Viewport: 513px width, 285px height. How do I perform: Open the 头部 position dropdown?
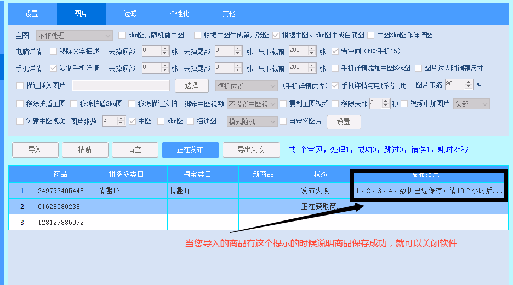click(471, 104)
